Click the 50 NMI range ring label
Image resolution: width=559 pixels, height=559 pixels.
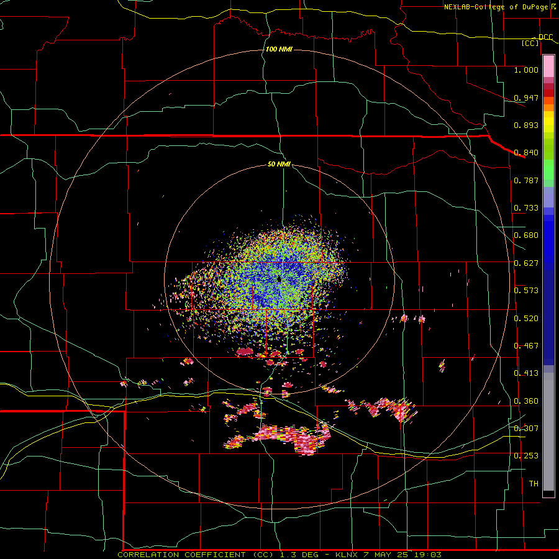(x=279, y=164)
